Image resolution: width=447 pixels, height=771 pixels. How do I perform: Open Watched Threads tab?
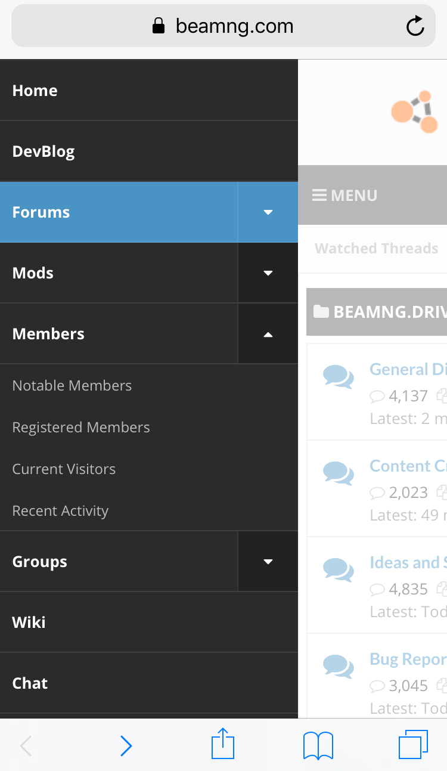[x=377, y=249]
